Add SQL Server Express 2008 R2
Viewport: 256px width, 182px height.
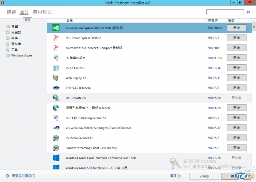click(x=236, y=38)
